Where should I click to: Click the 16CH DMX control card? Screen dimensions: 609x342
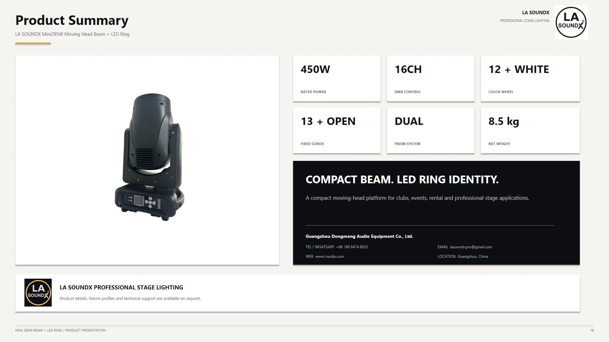pyautogui.click(x=431, y=79)
